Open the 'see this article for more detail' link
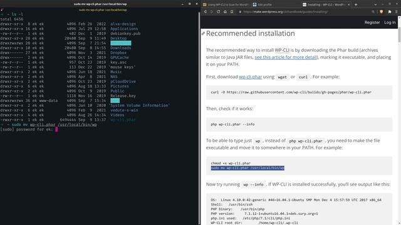The width and height of the screenshot is (401, 225). [x=286, y=57]
